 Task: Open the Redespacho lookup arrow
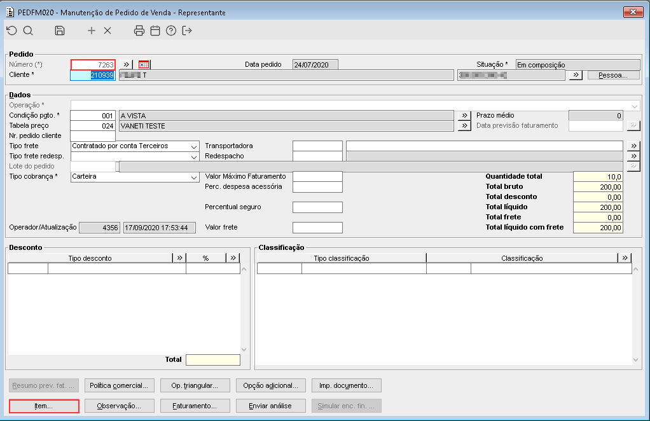633,156
